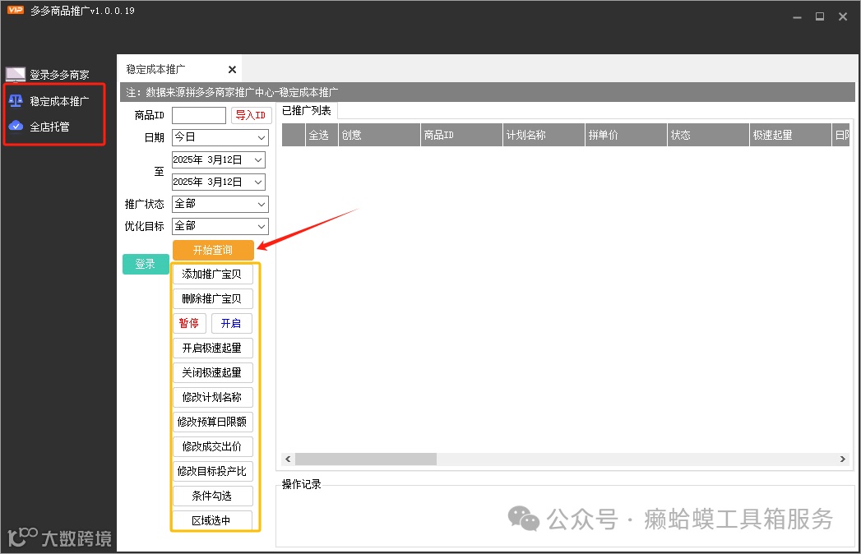Click the 稳定成本推广 balance scale icon
861x554 pixels.
[x=16, y=100]
